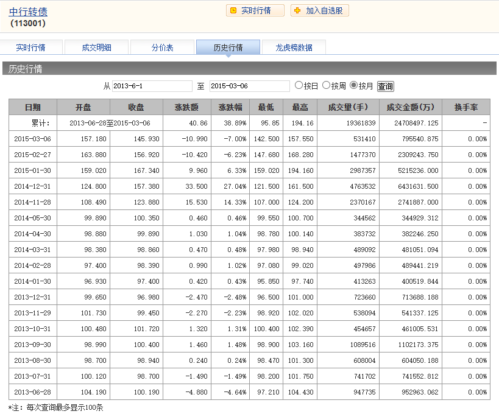Click the start date field 2013-6-1

pyautogui.click(x=152, y=86)
